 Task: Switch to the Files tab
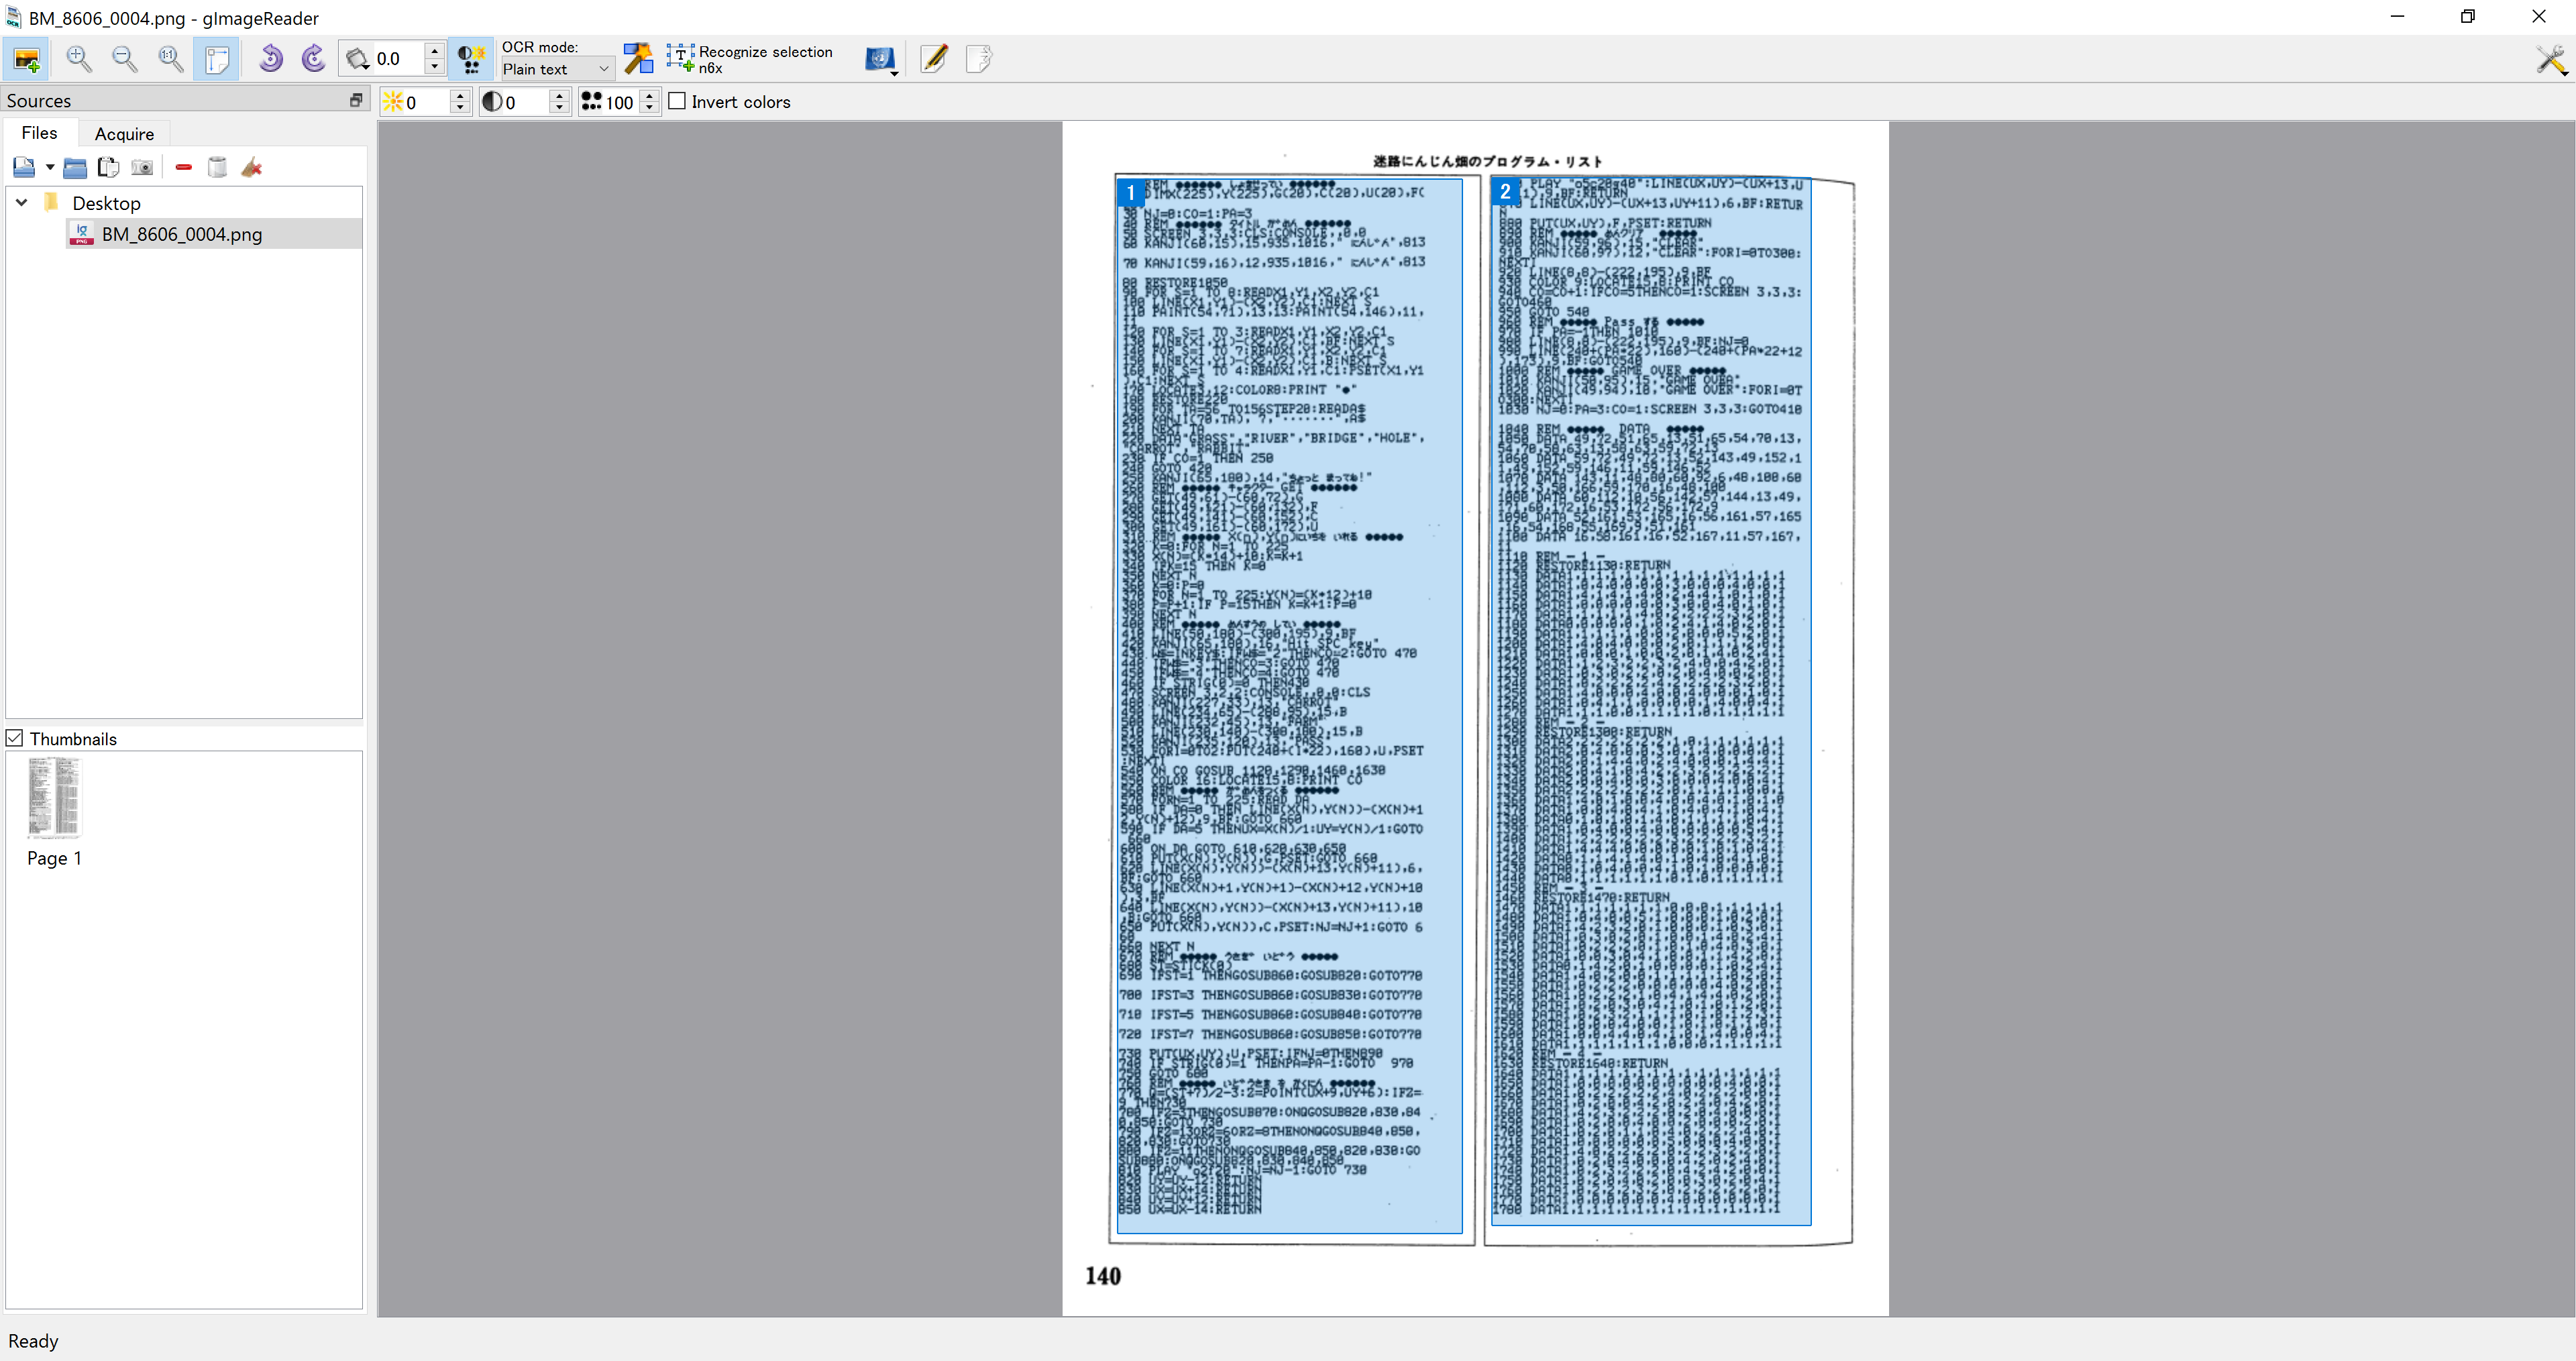point(39,133)
